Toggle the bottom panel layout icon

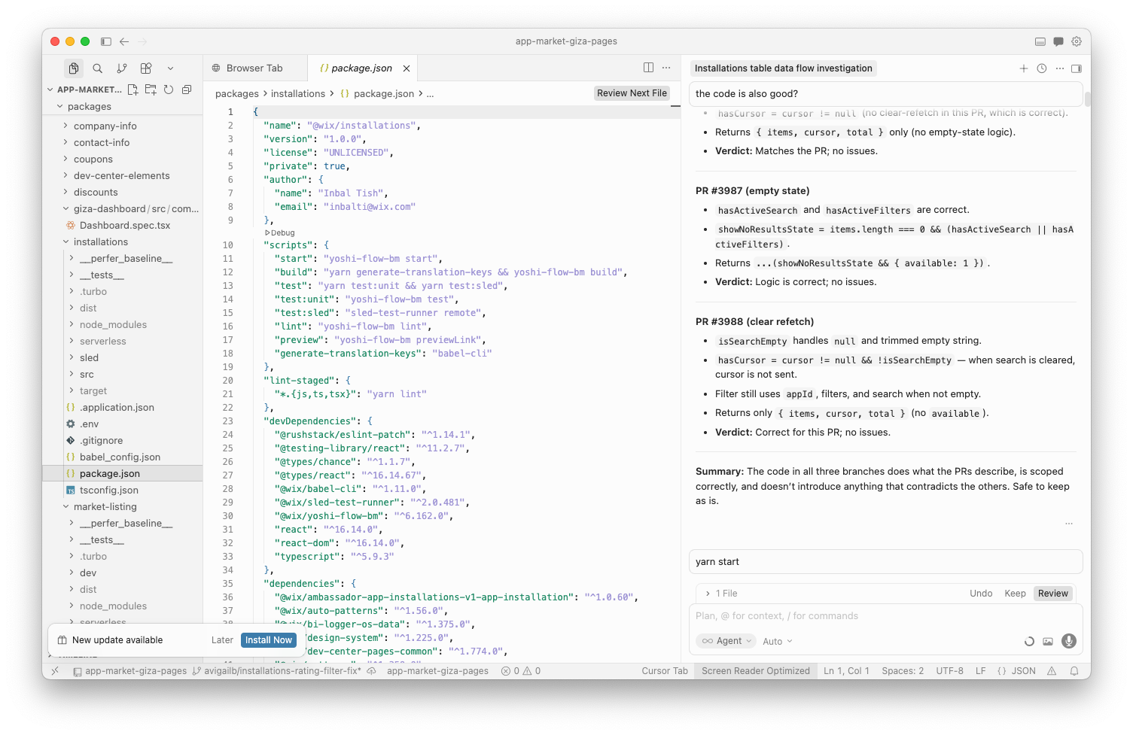[x=1040, y=41]
